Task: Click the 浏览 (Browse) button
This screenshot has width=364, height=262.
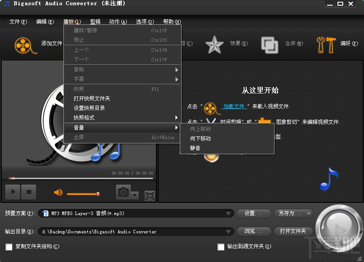Action: click(254, 232)
